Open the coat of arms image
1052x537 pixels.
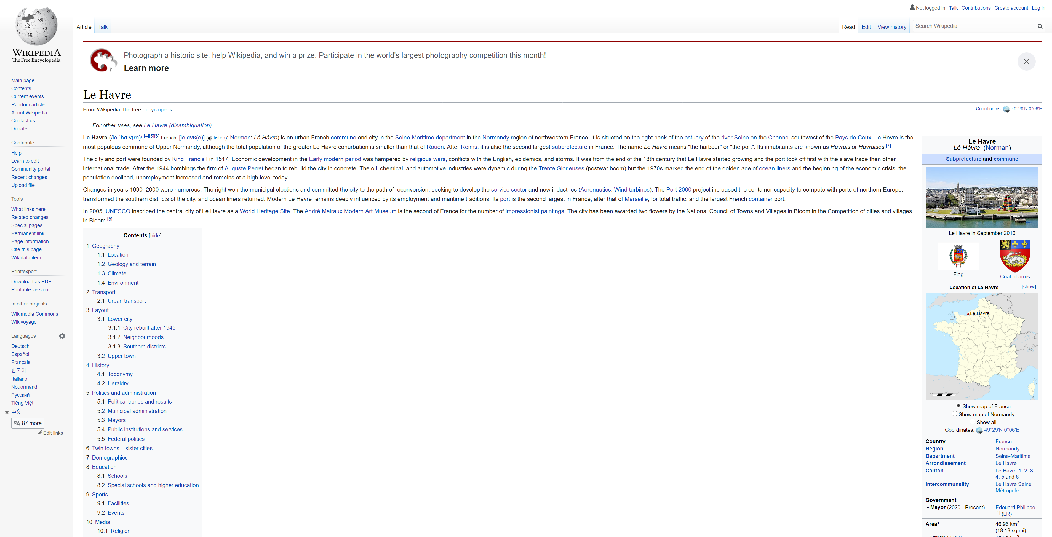click(x=1015, y=256)
